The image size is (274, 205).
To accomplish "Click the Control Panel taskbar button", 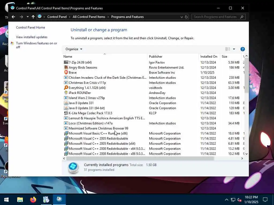I will click(59, 199).
